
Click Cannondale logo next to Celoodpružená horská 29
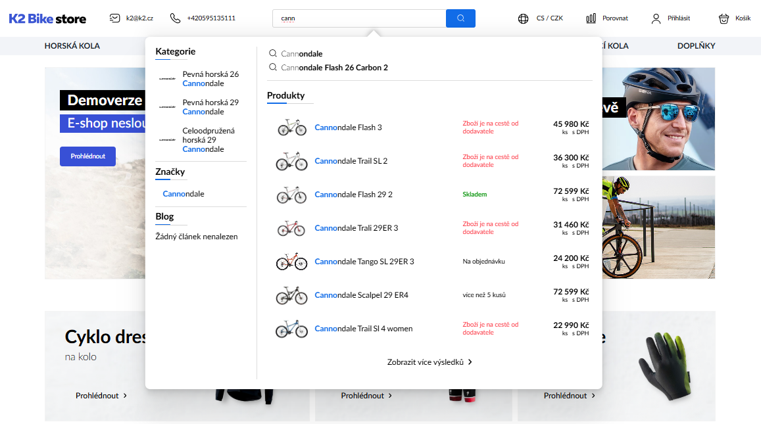point(168,140)
